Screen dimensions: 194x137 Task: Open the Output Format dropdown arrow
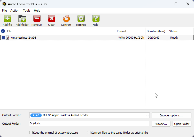(147, 115)
